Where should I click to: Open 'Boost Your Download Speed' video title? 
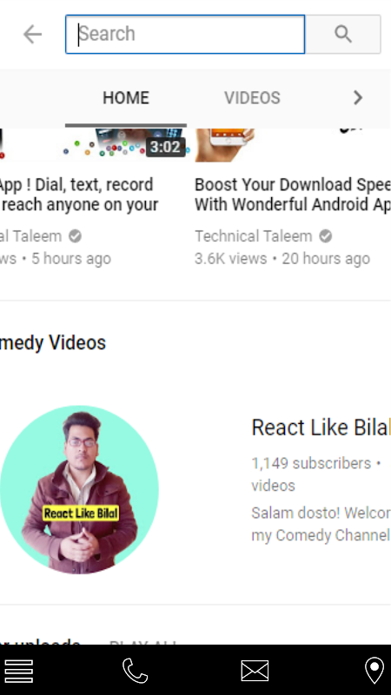pyautogui.click(x=293, y=195)
